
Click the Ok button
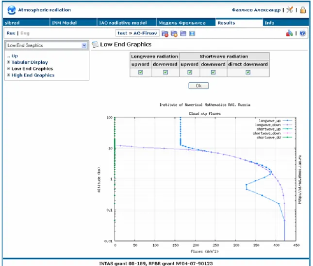point(198,86)
